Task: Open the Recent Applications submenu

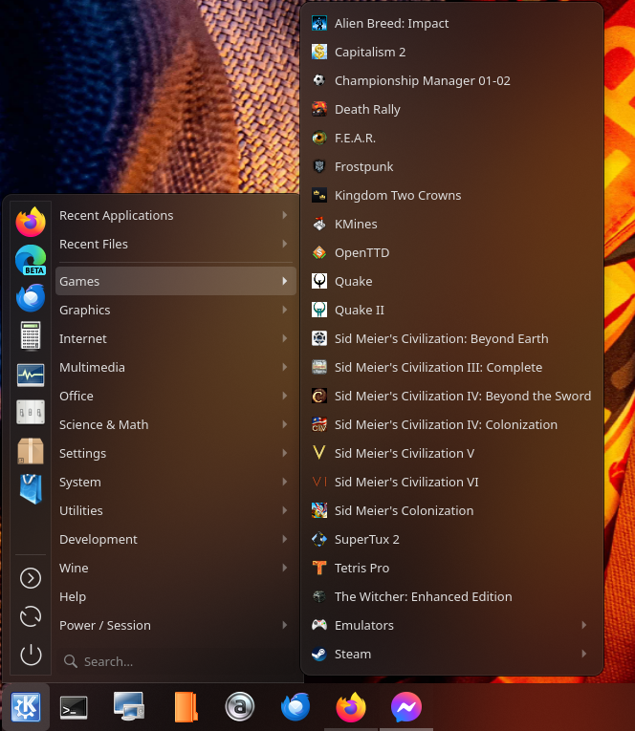Action: (174, 215)
